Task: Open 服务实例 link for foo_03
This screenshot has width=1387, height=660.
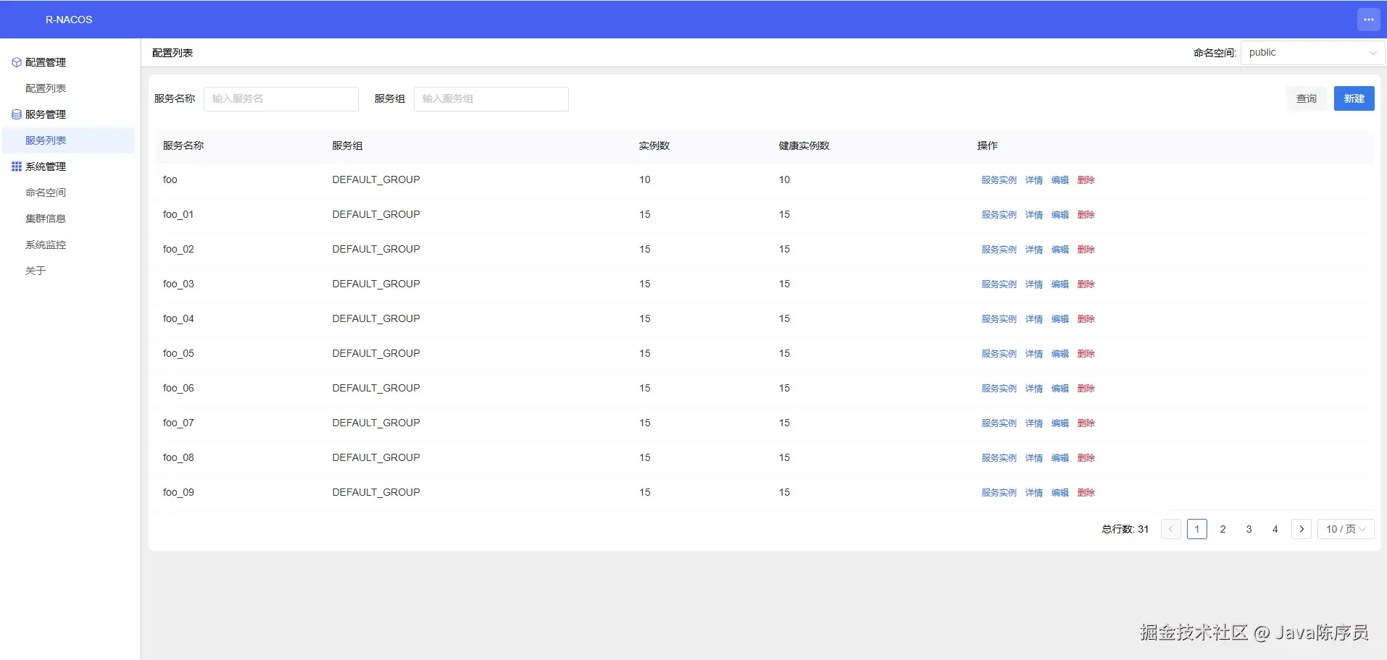Action: (x=999, y=284)
